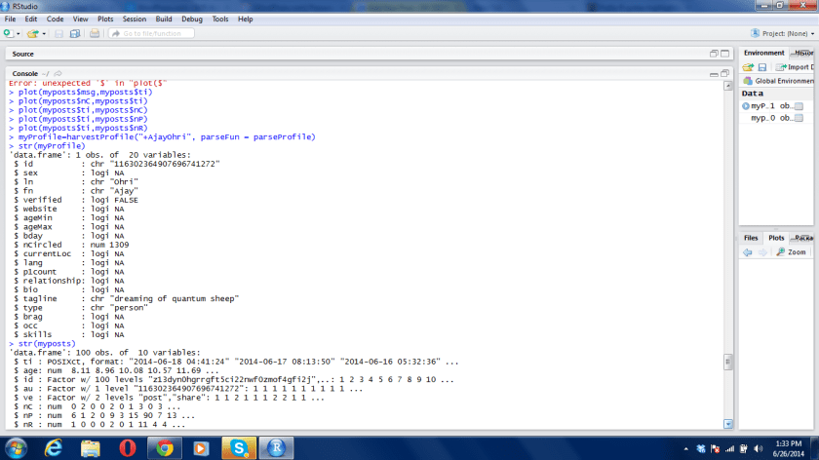Click the Save document icon in toolbar
This screenshot has width=819, height=460.
(59, 33)
